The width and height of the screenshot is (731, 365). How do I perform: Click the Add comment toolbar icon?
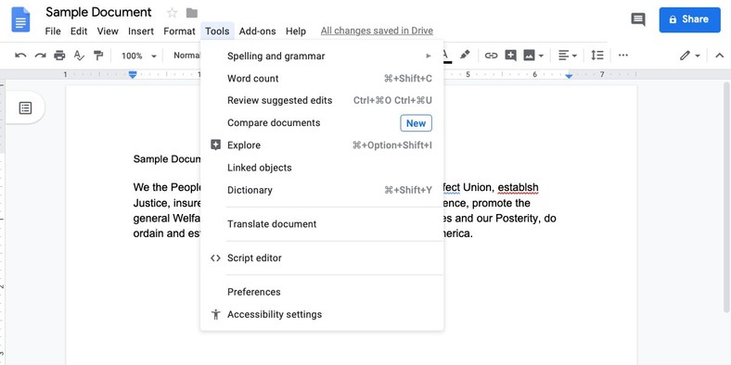[x=510, y=56]
